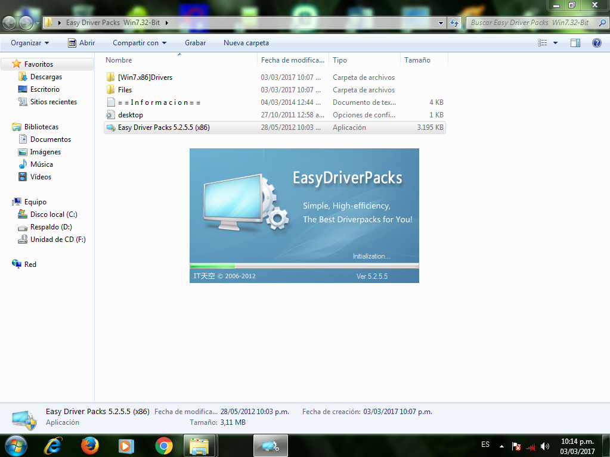This screenshot has width=610, height=457.
Task: Open the Windows Start button
Action: tap(16, 446)
